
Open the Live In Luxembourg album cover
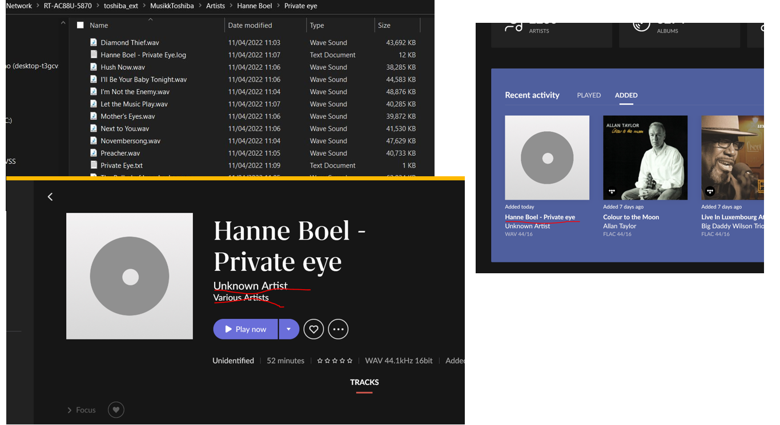pyautogui.click(x=733, y=158)
